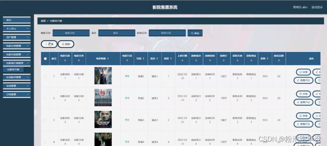Click the 预览 link in row 2
The height and width of the screenshot is (146, 327).
coord(127,98)
